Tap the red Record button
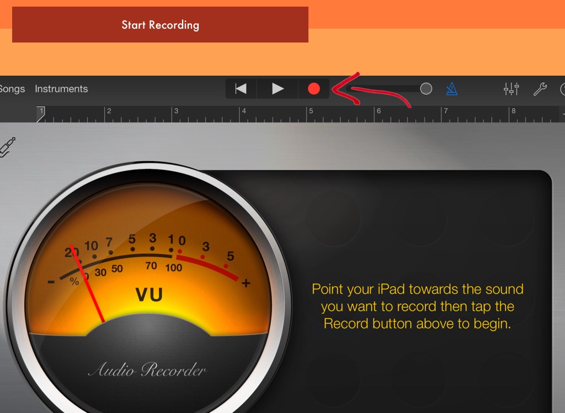Image resolution: width=565 pixels, height=413 pixels. click(314, 89)
